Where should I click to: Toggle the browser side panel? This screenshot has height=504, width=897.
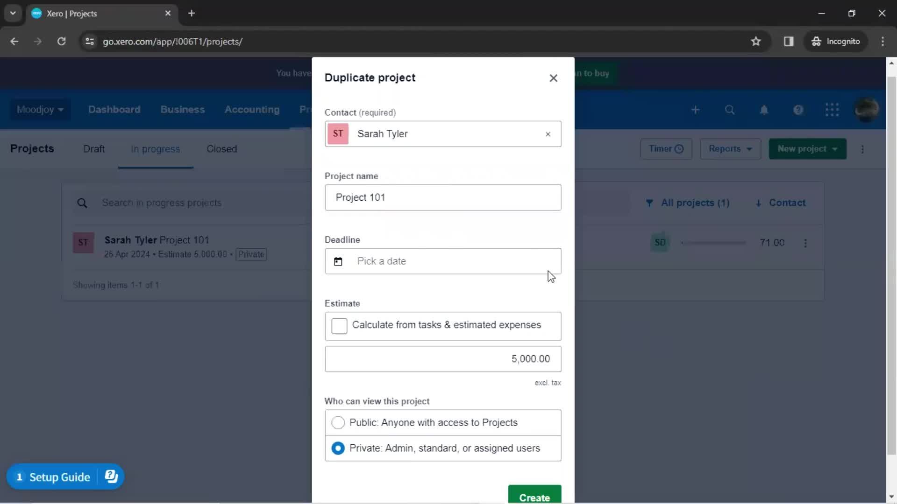pos(789,42)
